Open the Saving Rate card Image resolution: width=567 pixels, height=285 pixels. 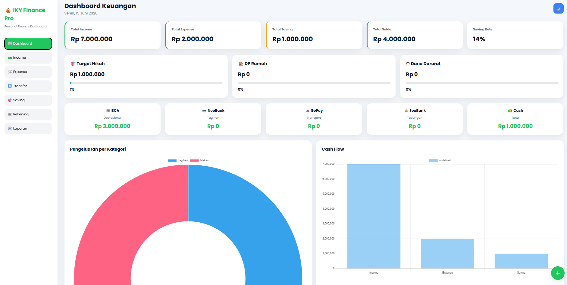coord(515,35)
